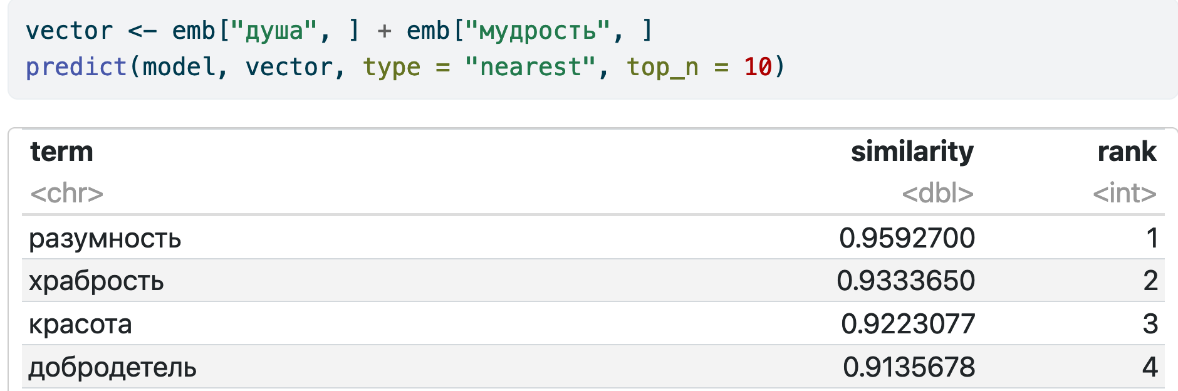The width and height of the screenshot is (1178, 391).
Task: Click the similarity value 0.9223077
Action: (x=907, y=324)
